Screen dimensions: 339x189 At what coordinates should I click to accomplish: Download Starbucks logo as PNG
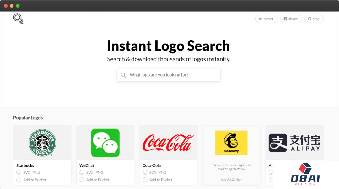pos(36,173)
